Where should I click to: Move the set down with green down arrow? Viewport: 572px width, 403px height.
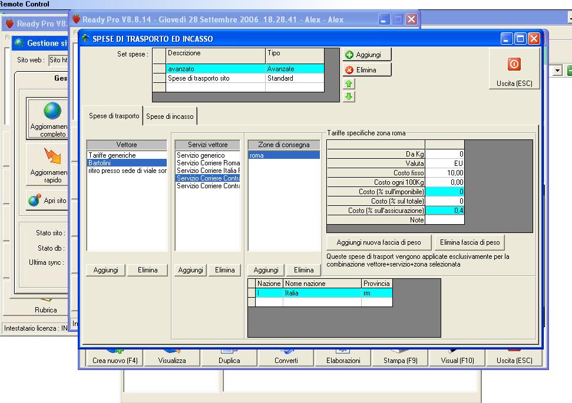coord(349,96)
